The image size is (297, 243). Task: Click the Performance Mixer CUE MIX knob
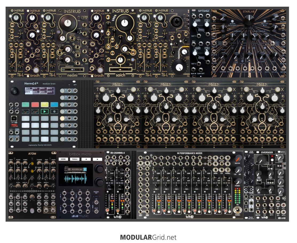tap(238, 170)
